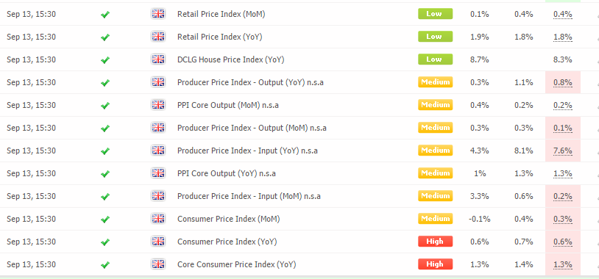Click underlined 7.6% previous value

(x=563, y=151)
